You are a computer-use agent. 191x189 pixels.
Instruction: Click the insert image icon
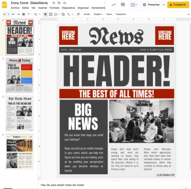point(56,14)
